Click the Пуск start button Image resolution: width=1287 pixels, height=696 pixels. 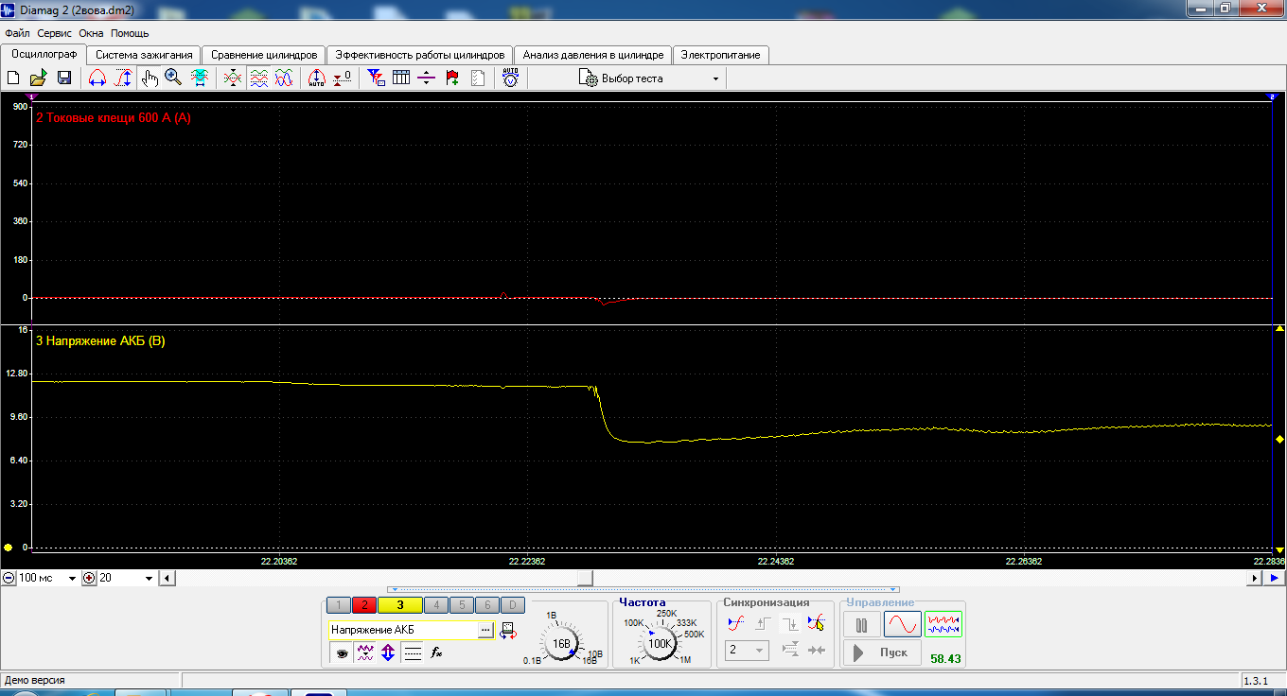[x=882, y=652]
